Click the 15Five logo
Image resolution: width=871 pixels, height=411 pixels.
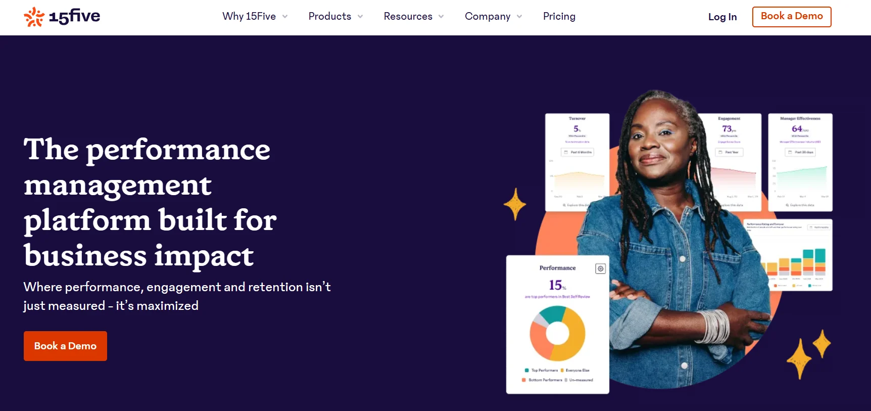pyautogui.click(x=62, y=17)
